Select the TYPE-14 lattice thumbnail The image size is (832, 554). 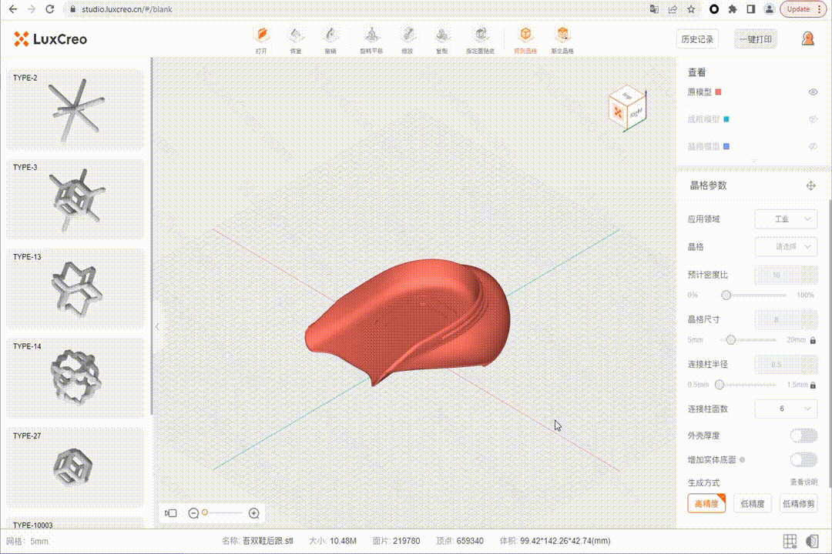(75, 378)
